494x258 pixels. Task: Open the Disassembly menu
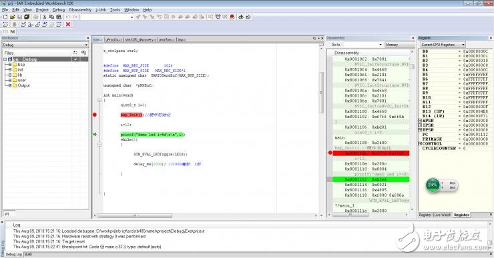point(80,10)
